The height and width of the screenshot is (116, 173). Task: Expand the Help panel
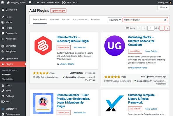[163, 8]
